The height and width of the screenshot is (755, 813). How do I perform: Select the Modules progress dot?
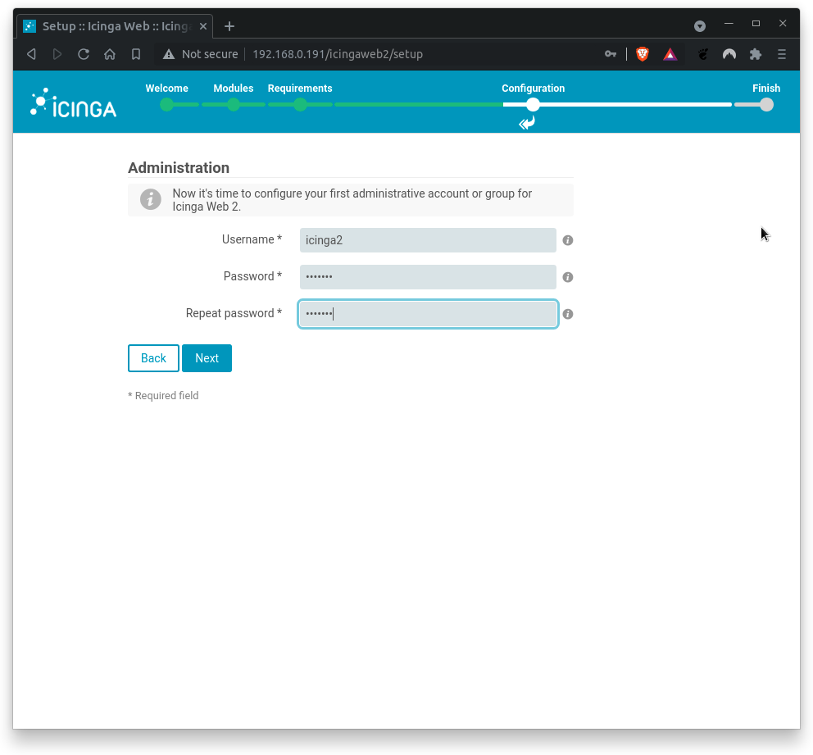tap(233, 105)
